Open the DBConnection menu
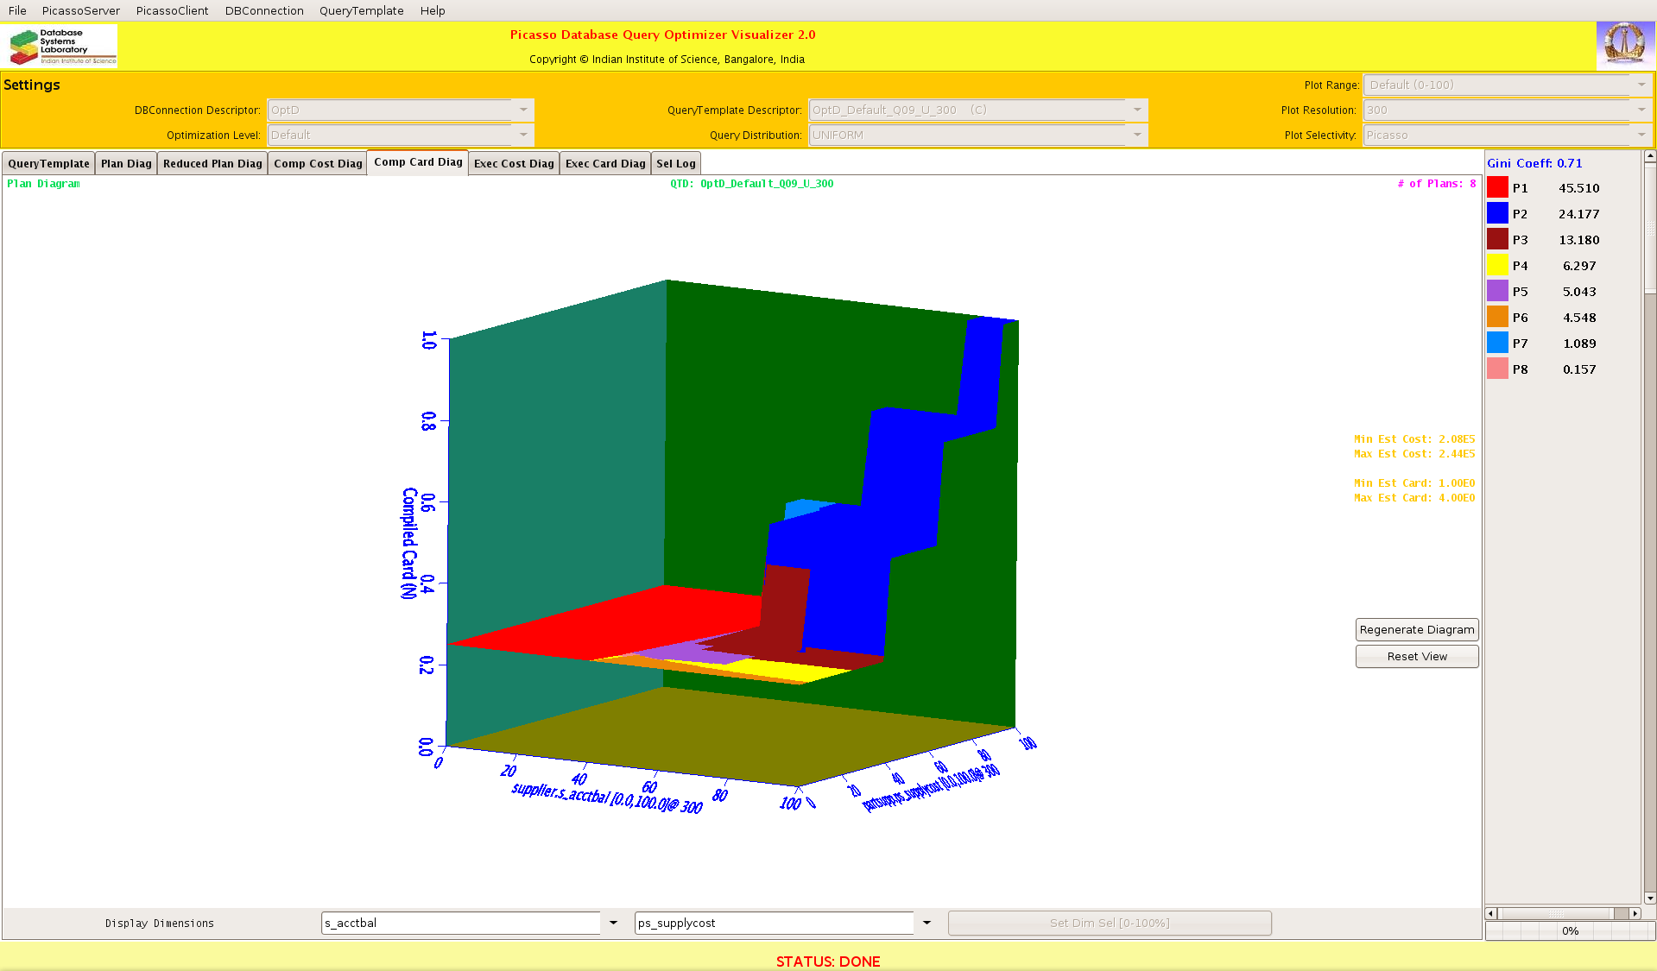1657x971 pixels. click(264, 10)
